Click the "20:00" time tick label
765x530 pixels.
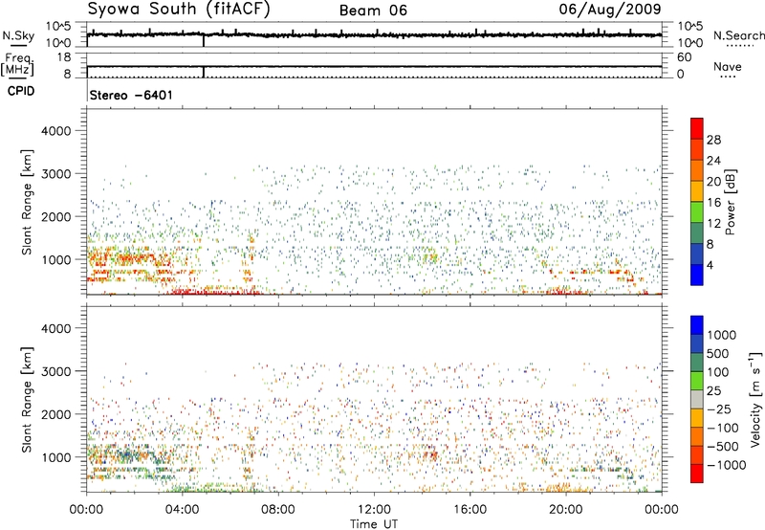pos(566,510)
